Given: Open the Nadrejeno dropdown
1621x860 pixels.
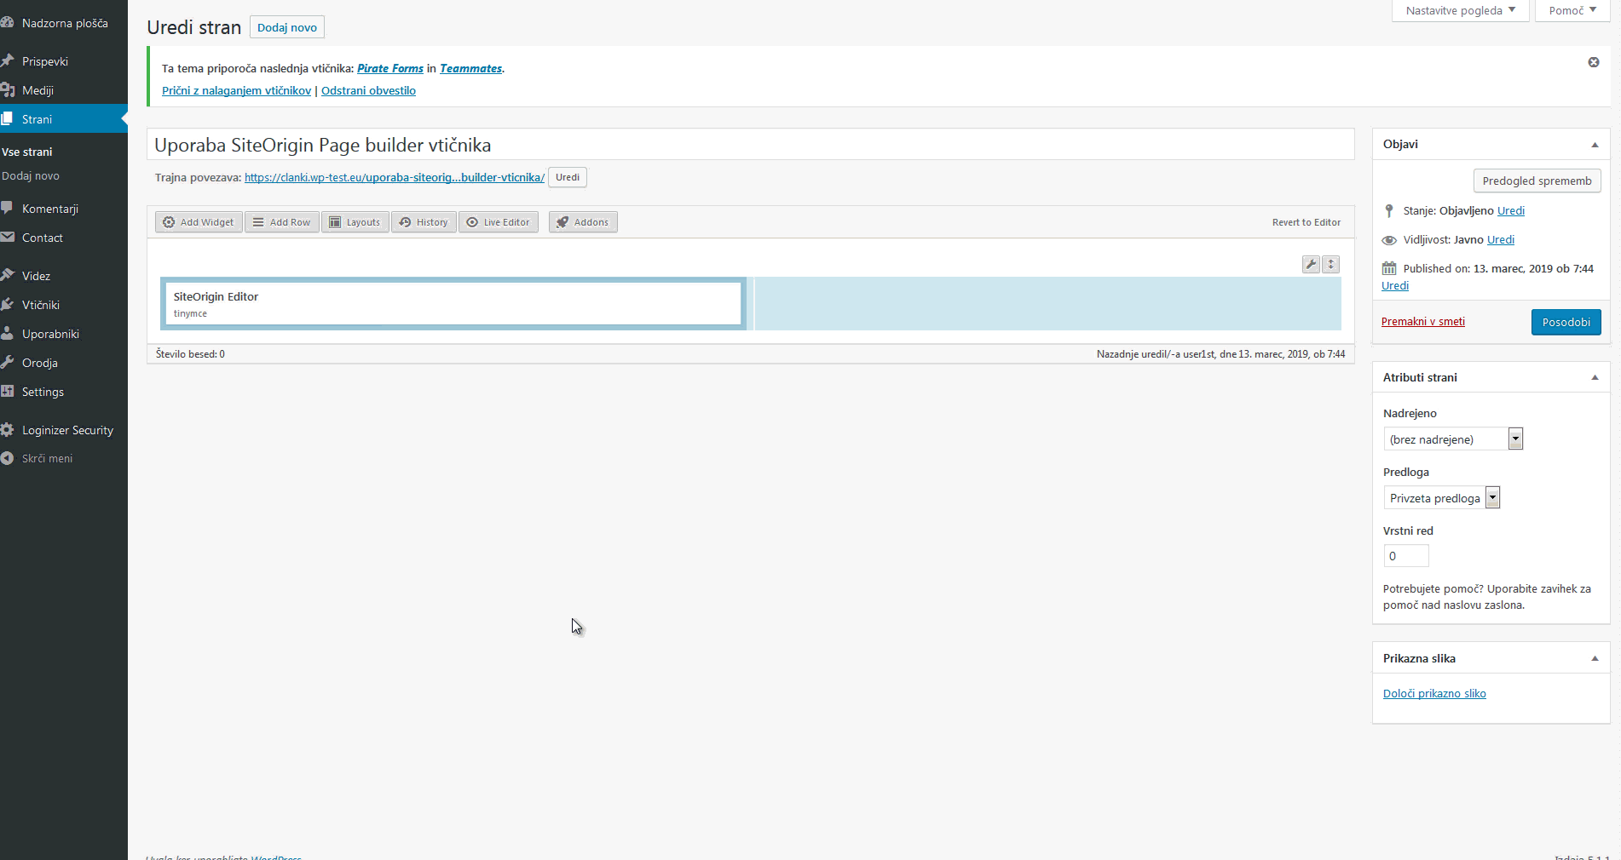Looking at the screenshot, I should pos(1453,439).
